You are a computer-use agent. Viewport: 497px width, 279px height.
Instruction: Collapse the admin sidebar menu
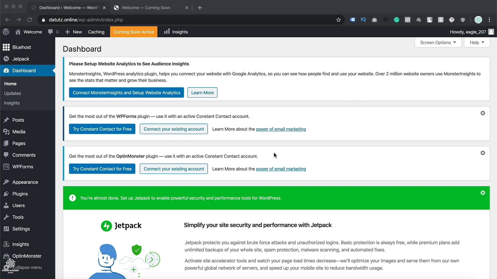(27, 267)
